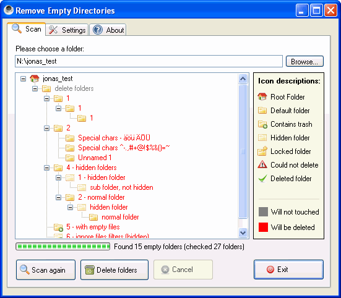Collapse the '4 - hidden folders' node
This screenshot has height=298, width=341.
coord(46,168)
